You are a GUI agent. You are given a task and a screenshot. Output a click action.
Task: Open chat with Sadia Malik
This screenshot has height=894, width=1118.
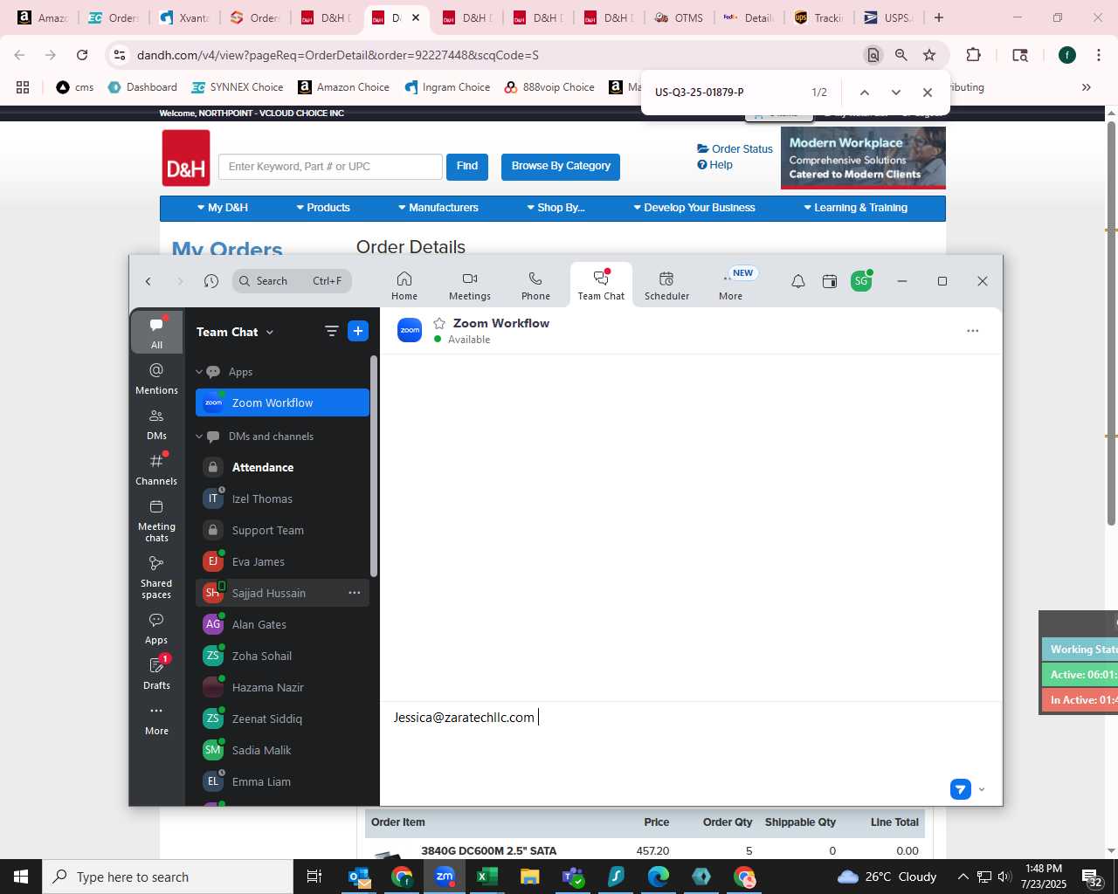(x=282, y=750)
